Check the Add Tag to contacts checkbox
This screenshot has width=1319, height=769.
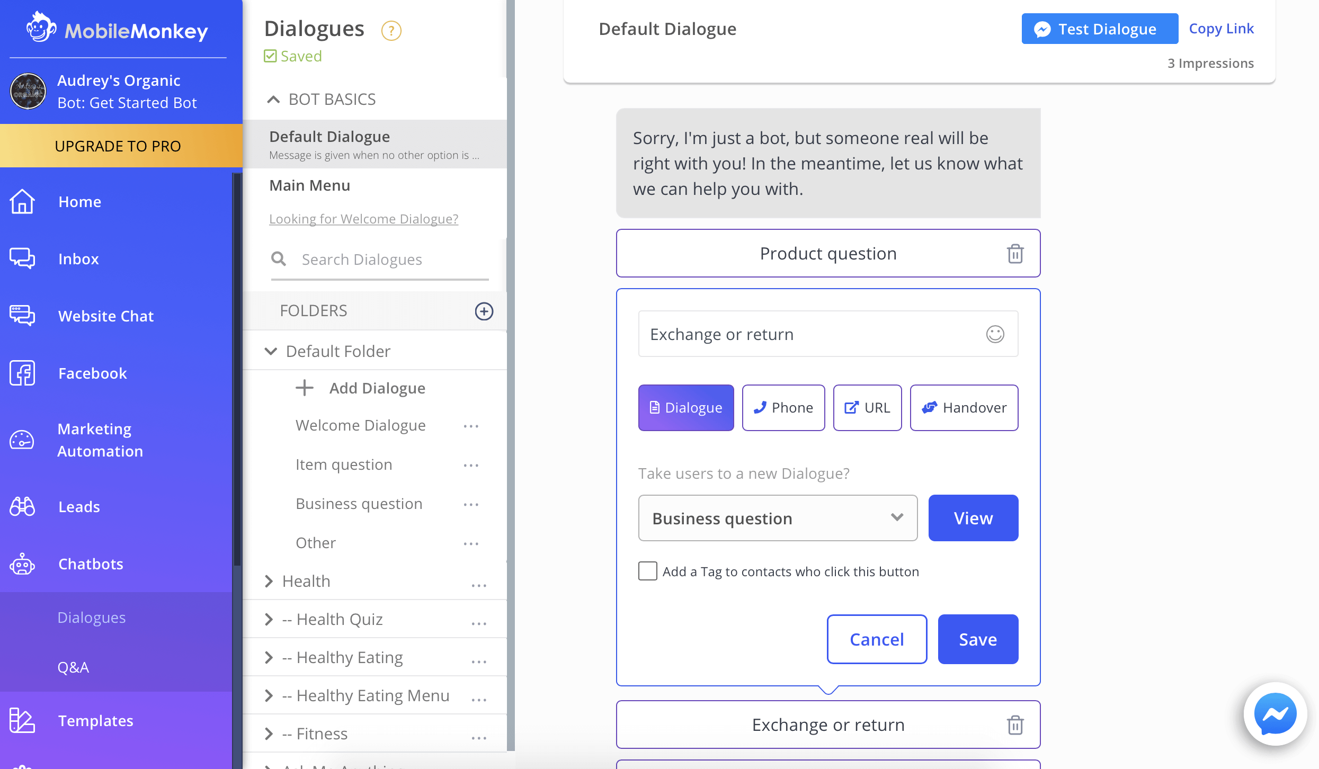[647, 571]
